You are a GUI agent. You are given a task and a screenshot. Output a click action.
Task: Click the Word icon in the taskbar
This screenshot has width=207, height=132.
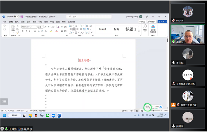click(x=59, y=115)
